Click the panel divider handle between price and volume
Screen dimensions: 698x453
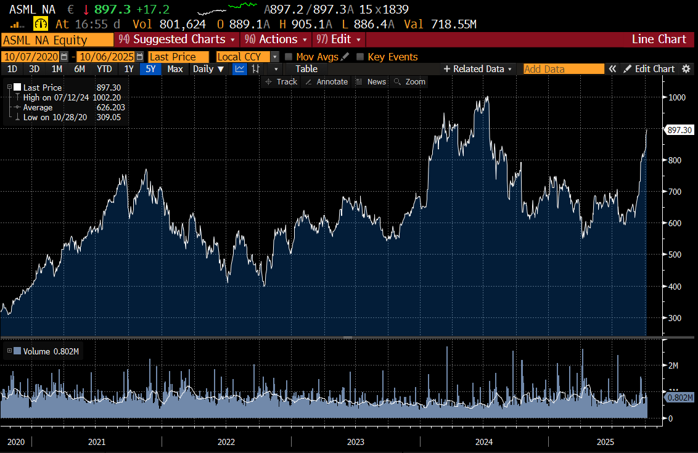pyautogui.click(x=348, y=338)
